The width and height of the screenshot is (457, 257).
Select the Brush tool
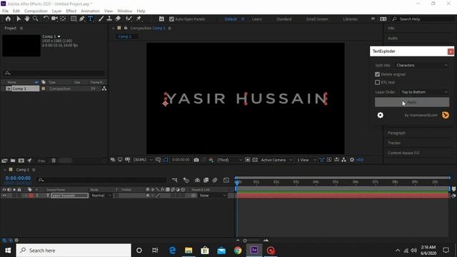[101, 19]
